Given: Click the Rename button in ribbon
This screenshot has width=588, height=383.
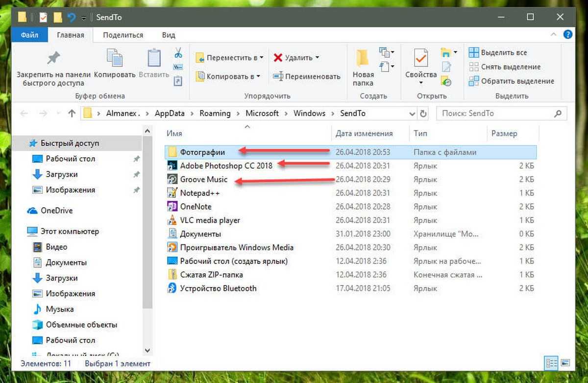Looking at the screenshot, I should [306, 76].
